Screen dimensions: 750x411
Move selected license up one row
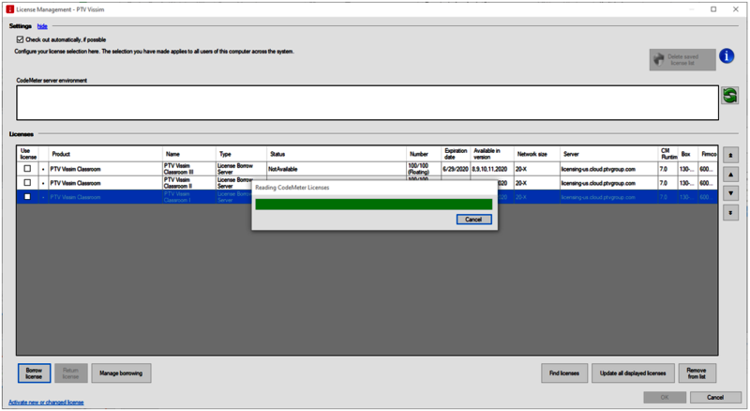[x=731, y=175]
